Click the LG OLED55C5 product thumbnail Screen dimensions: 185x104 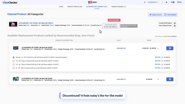point(16,48)
